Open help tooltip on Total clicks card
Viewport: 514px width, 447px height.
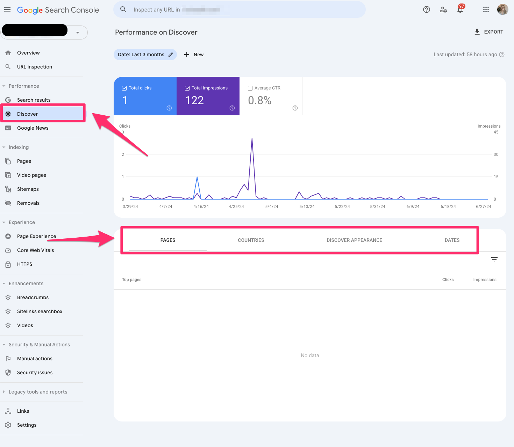[169, 108]
